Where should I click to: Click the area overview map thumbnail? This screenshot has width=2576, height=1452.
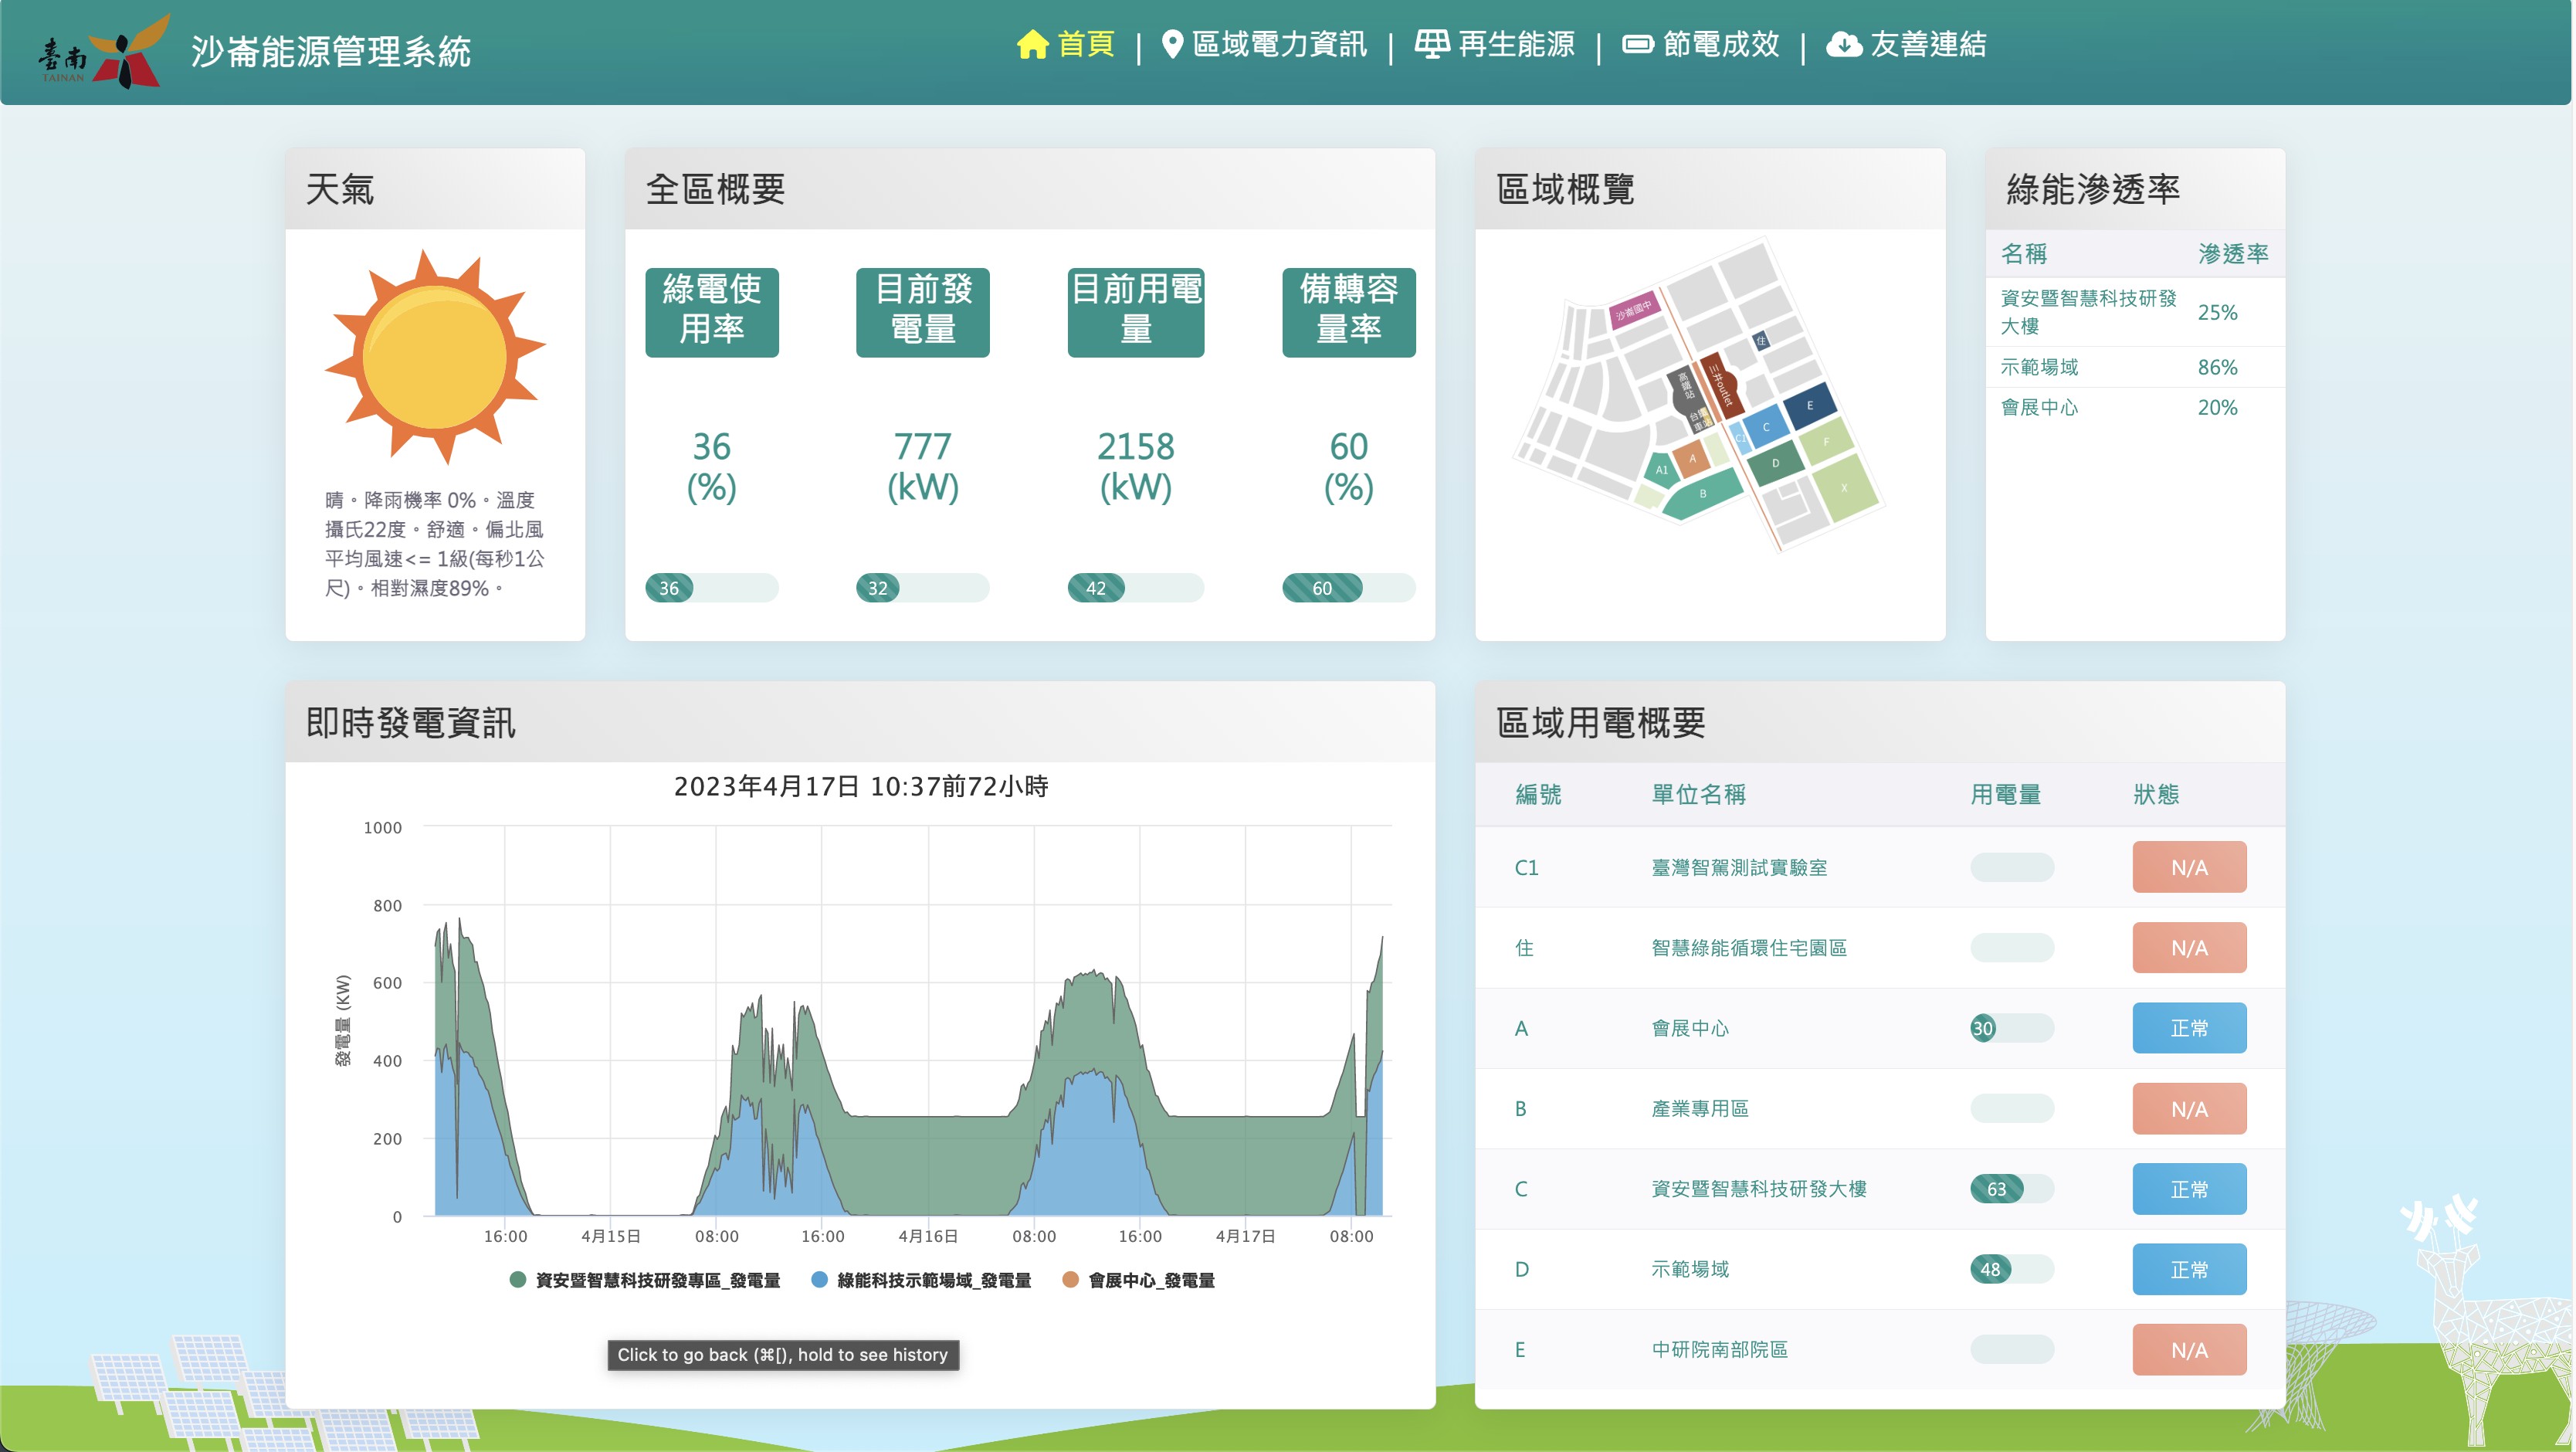pyautogui.click(x=1699, y=394)
